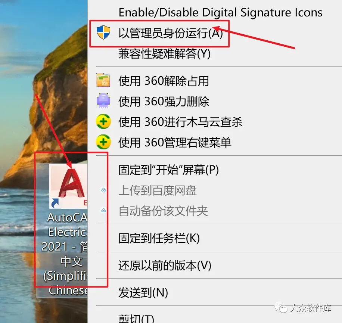Select Enable/Disable Digital Signature Icons
This screenshot has width=342, height=323.
click(x=221, y=12)
